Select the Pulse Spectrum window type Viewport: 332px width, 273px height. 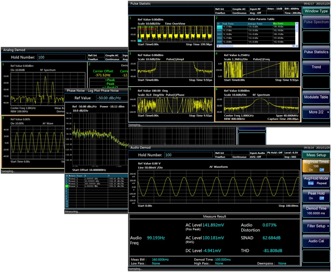click(316, 22)
